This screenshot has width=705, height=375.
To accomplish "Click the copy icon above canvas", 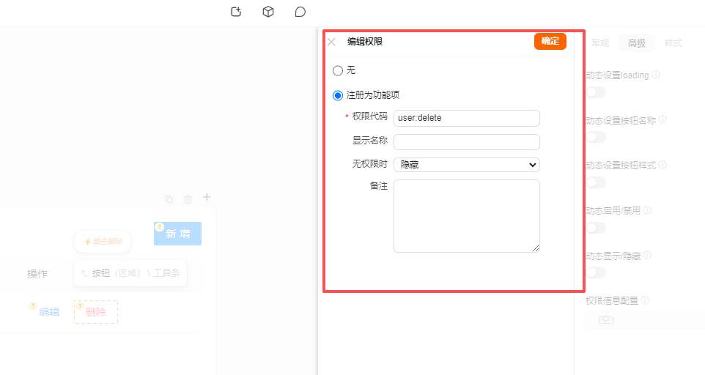I will coord(169,199).
